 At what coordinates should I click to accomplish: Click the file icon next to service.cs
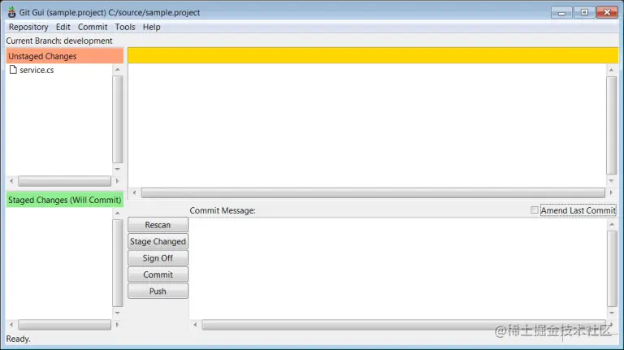(13, 70)
